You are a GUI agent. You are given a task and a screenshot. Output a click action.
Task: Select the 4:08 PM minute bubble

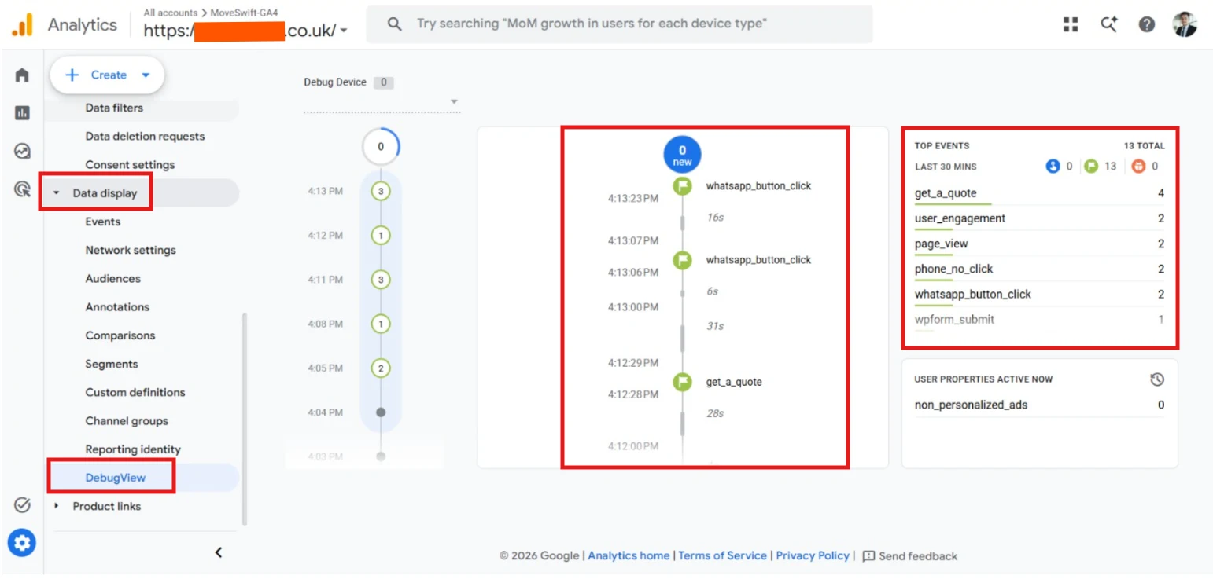click(381, 324)
